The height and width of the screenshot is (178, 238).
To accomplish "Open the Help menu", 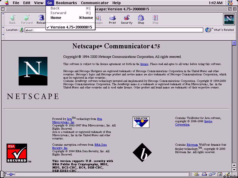I will (117, 3).
